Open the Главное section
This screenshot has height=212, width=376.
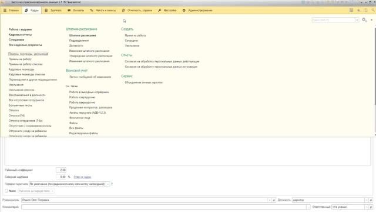pyautogui.click(x=11, y=11)
